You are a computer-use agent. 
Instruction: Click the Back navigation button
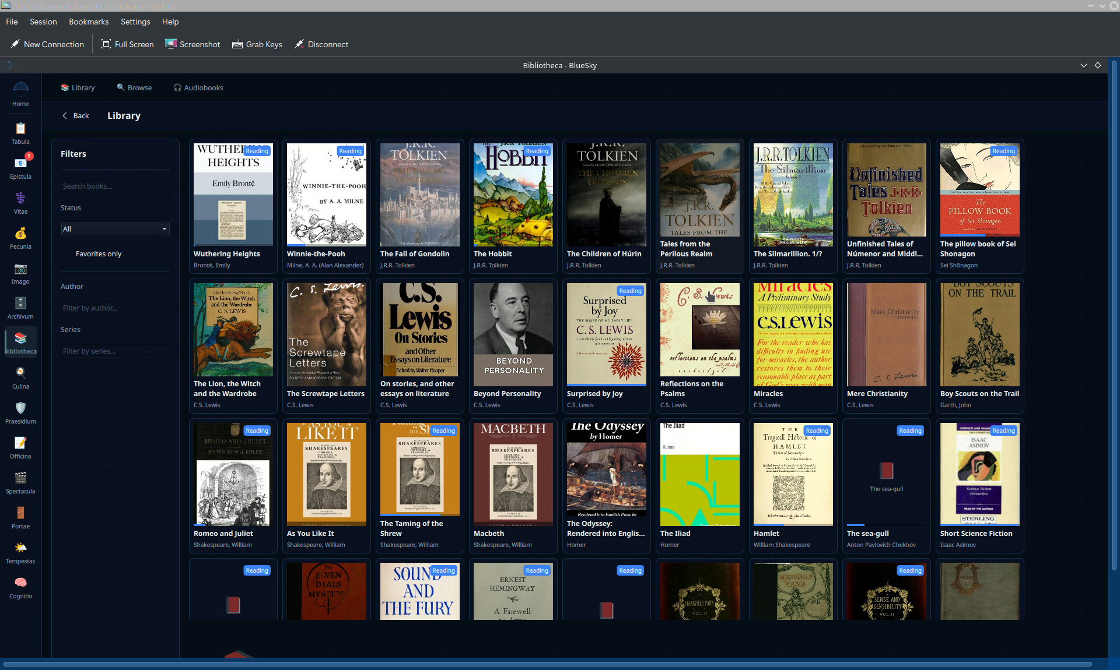(x=75, y=115)
